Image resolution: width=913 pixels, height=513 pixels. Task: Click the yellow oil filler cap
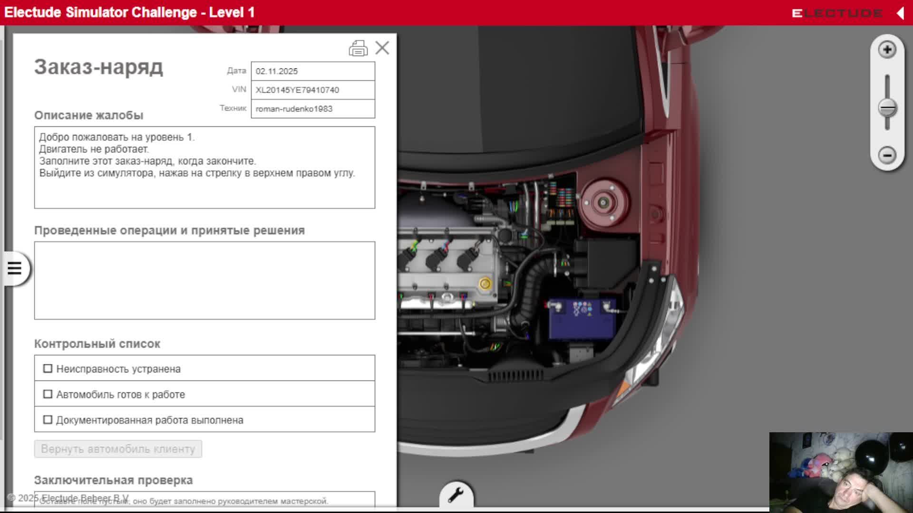pos(485,284)
